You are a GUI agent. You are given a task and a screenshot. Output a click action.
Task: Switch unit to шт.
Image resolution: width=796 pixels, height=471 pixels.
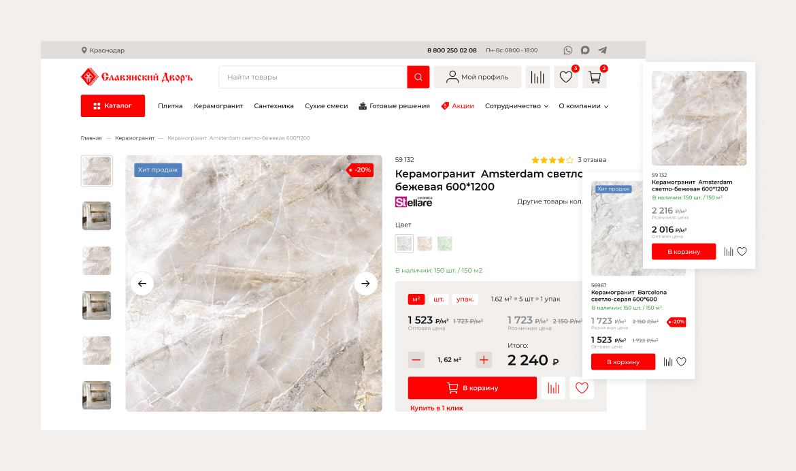(x=439, y=299)
